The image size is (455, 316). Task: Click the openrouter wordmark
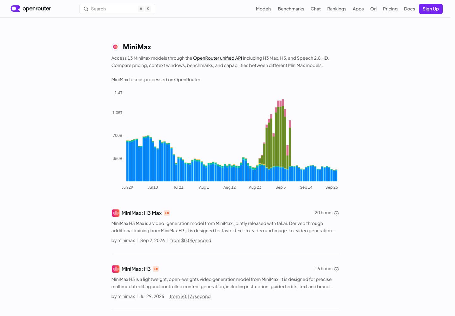pyautogui.click(x=37, y=9)
